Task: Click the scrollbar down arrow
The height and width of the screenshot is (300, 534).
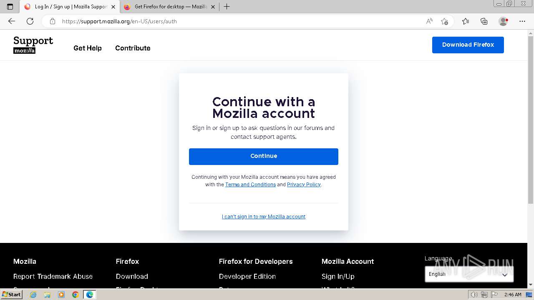Action: pos(530,284)
